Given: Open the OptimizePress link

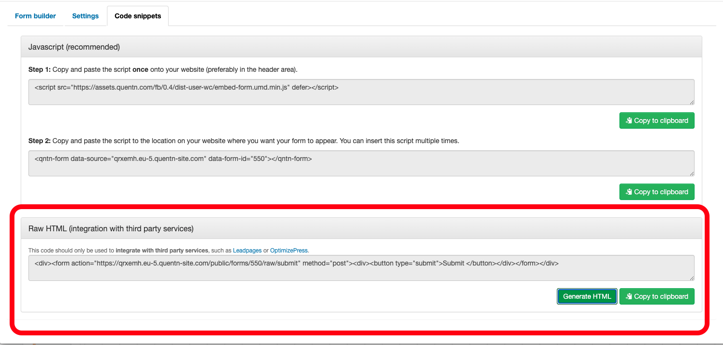Looking at the screenshot, I should pos(289,251).
